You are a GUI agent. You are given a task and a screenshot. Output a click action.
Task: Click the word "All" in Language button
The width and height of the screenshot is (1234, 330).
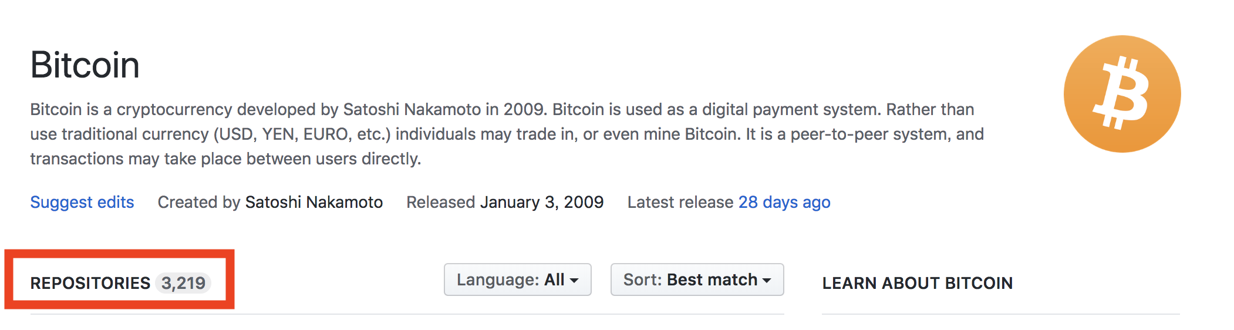pyautogui.click(x=554, y=280)
